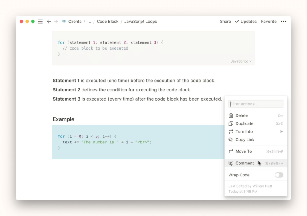307x216 pixels.
Task: Expand the Turn Into submenu
Action: (281, 131)
